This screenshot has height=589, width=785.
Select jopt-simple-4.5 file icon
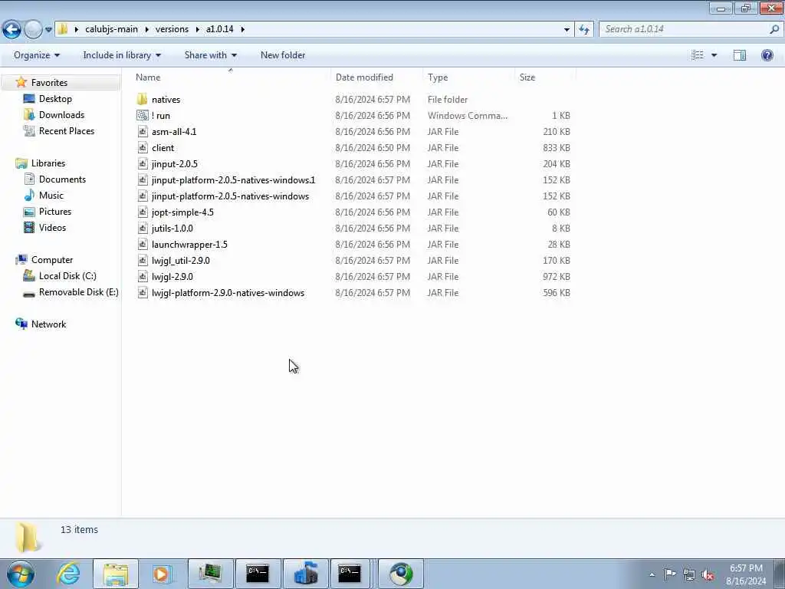coord(143,212)
